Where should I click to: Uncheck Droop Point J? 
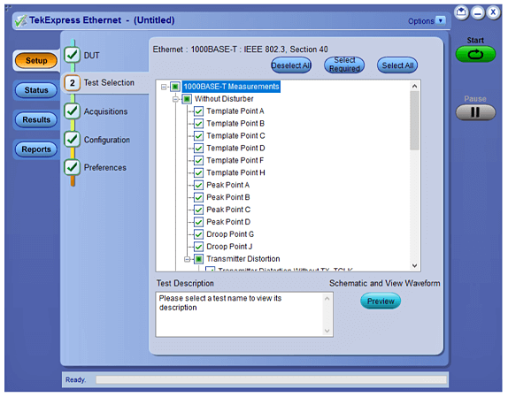[198, 247]
